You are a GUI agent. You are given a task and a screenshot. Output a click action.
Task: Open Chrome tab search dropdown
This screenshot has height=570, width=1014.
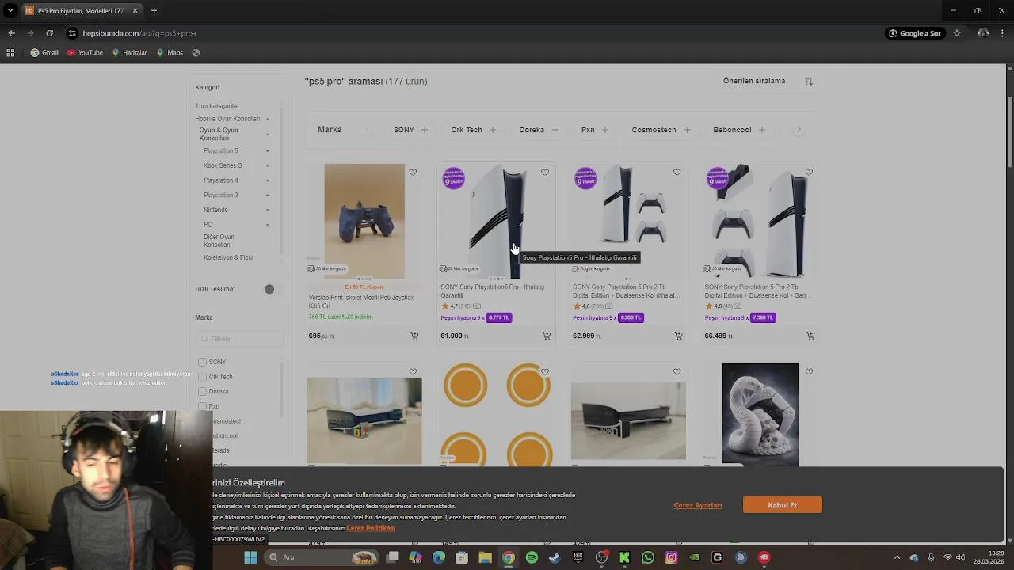tap(10, 11)
